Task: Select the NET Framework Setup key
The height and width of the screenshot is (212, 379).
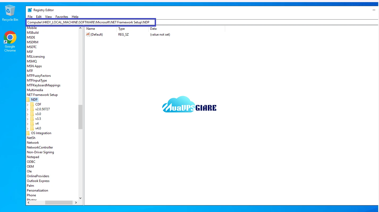Action: (x=42, y=95)
